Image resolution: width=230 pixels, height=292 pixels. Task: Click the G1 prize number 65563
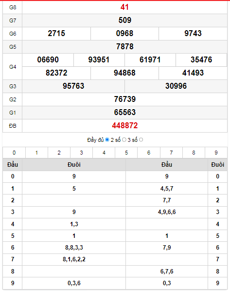click(124, 112)
